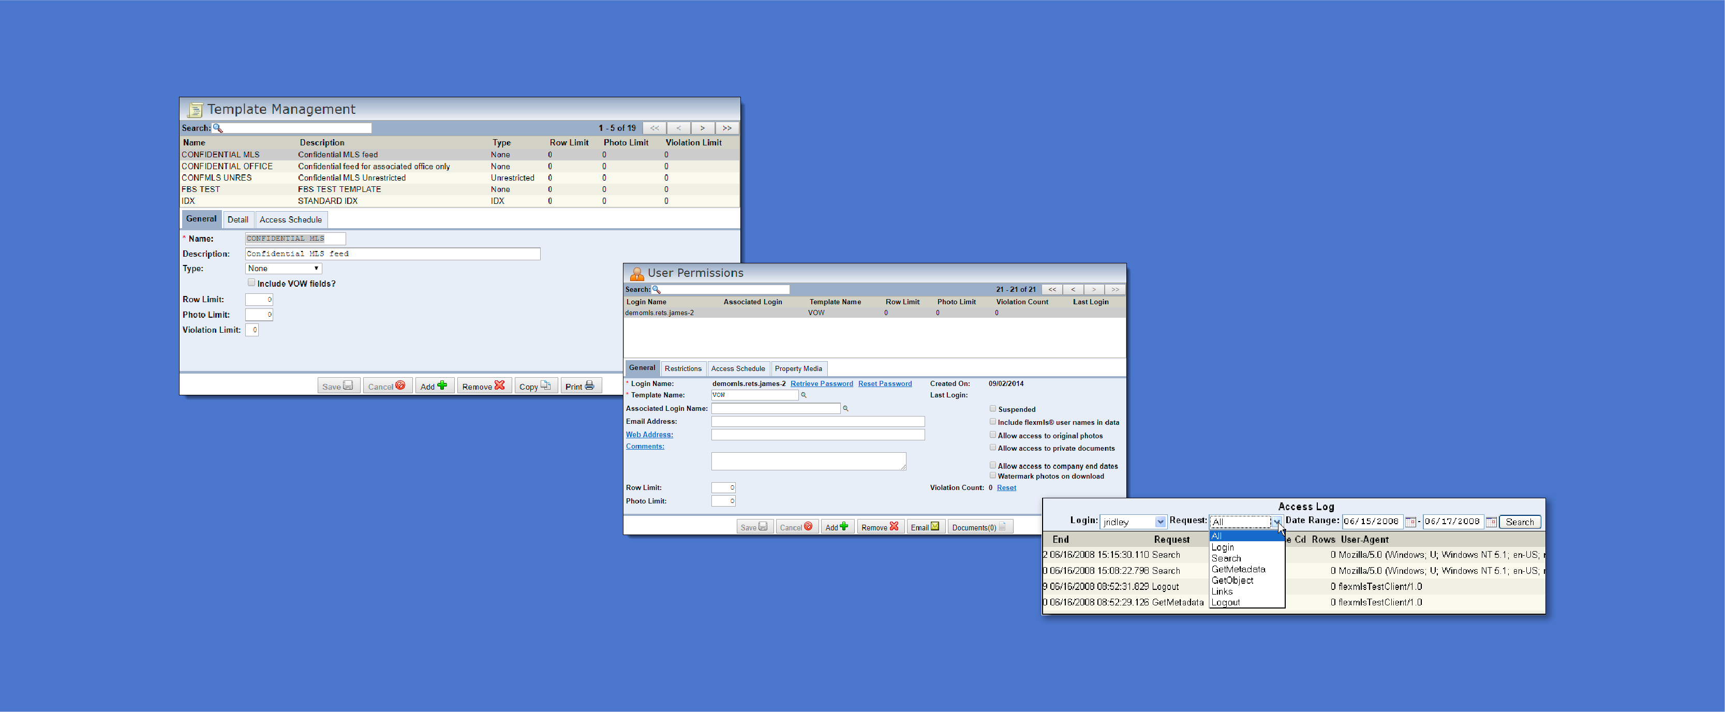
Task: Click the Access Log Search button
Action: click(x=1520, y=522)
